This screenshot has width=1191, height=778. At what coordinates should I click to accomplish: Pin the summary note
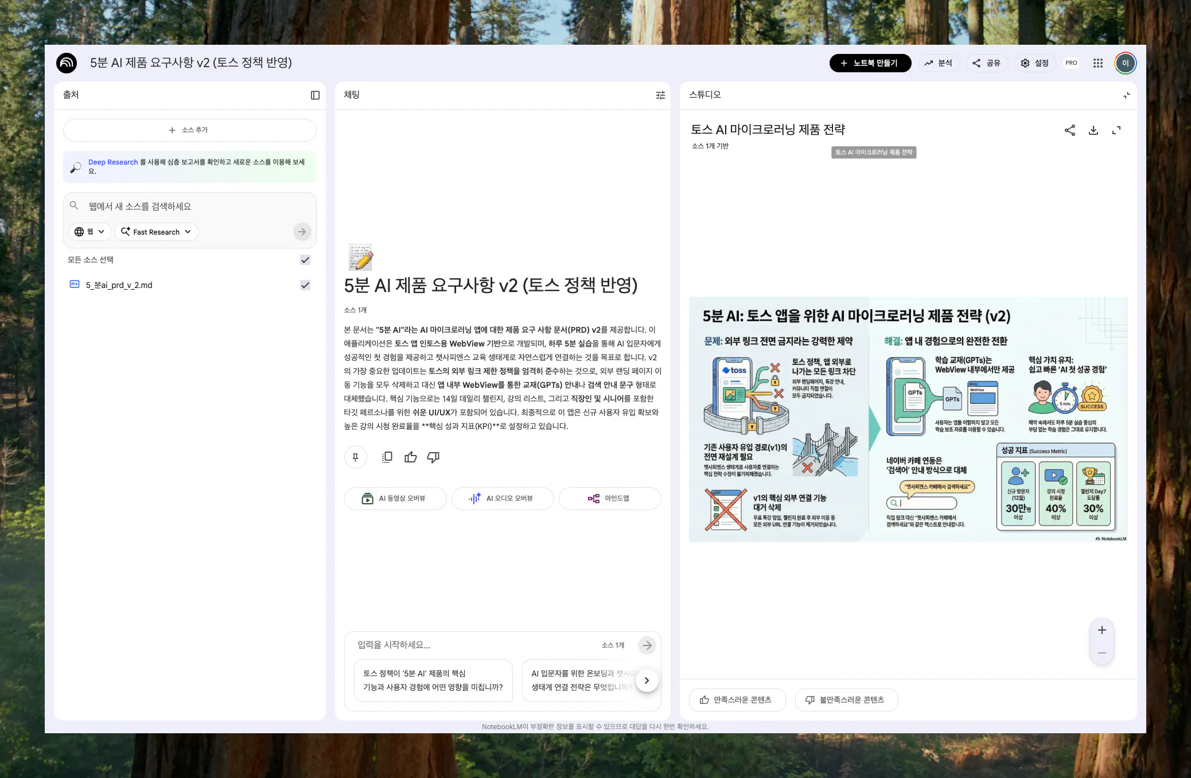point(355,457)
